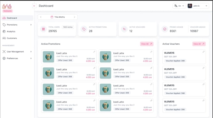The width and height of the screenshot is (213, 118).
Task: Click the 'This Moths' date label
Action: [x=60, y=17]
